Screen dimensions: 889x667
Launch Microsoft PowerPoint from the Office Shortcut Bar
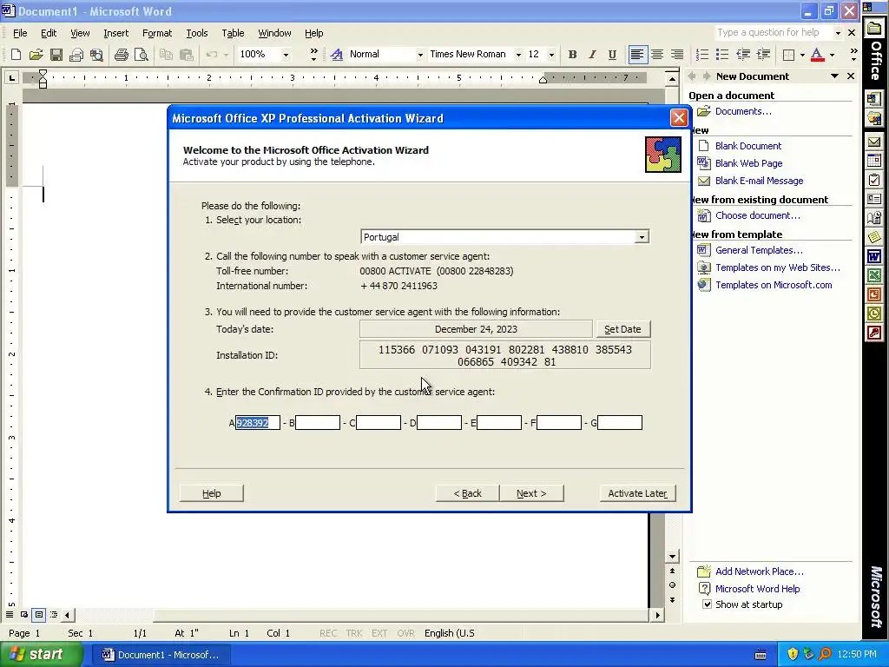(x=873, y=294)
